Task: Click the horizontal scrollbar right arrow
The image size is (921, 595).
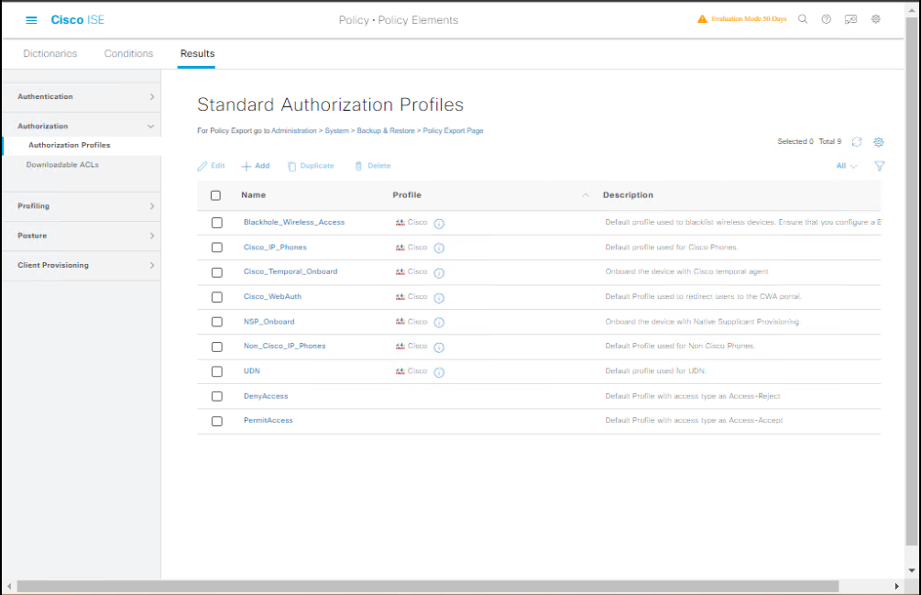Action: point(896,586)
